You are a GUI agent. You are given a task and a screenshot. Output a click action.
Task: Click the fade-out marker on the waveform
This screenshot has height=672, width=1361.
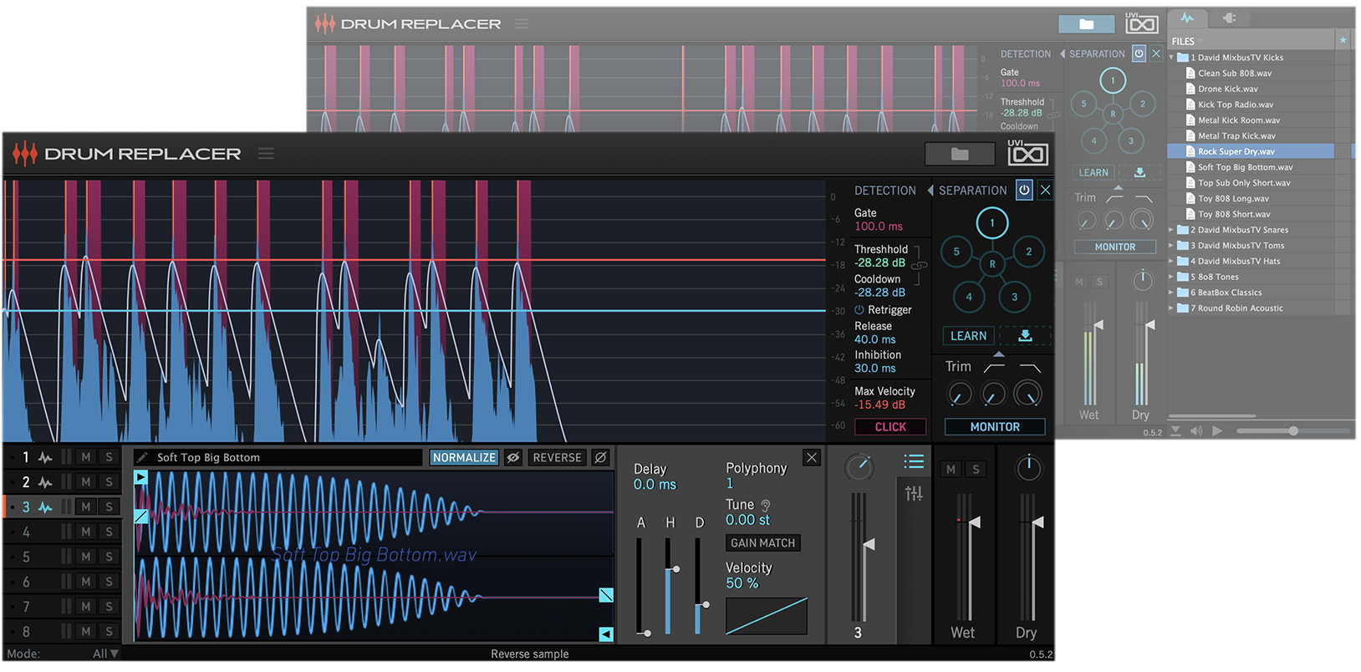coord(606,595)
